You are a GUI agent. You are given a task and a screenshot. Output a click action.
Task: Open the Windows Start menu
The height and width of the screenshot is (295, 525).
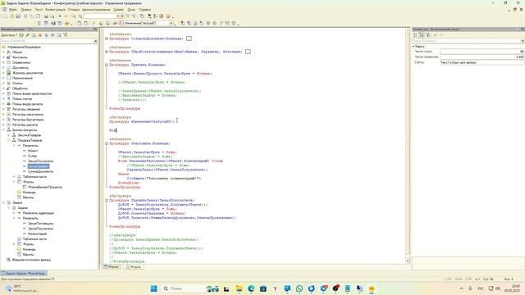[153, 288]
